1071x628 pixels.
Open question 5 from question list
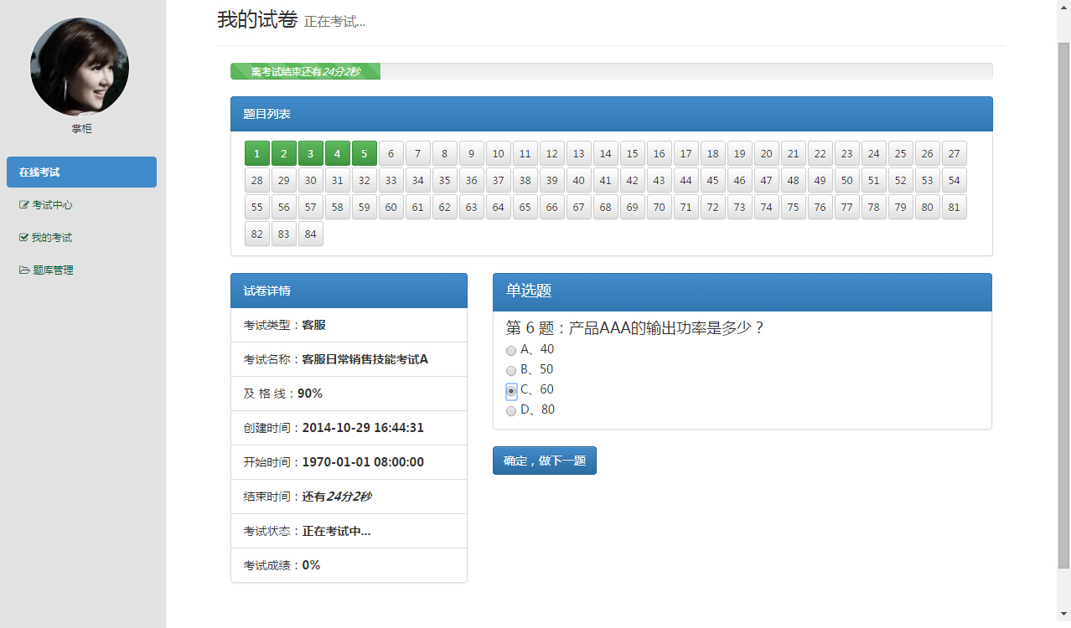tap(365, 154)
